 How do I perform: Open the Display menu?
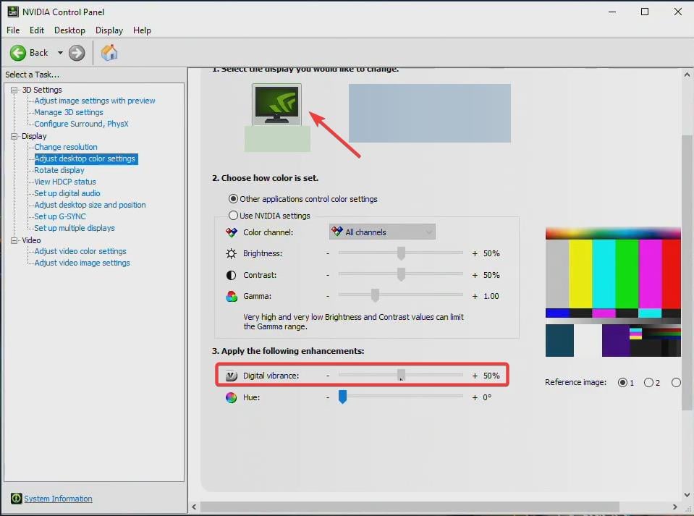[109, 30]
